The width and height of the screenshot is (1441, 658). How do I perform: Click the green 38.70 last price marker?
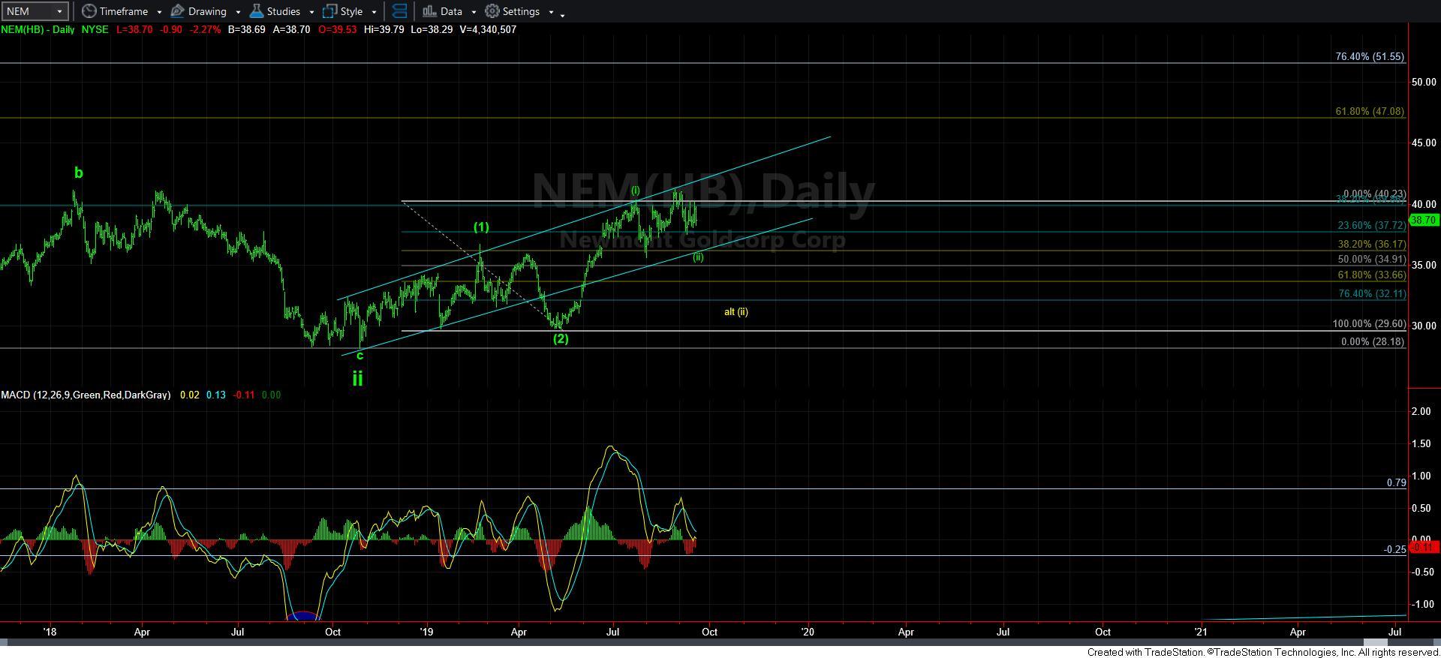[1424, 220]
